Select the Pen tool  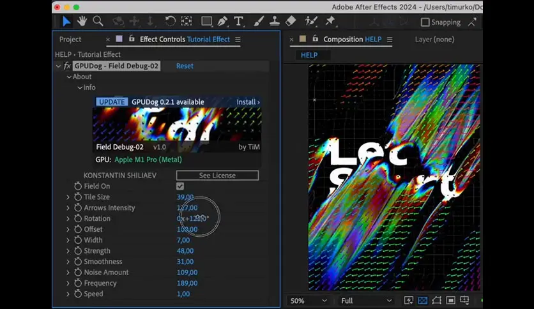222,22
